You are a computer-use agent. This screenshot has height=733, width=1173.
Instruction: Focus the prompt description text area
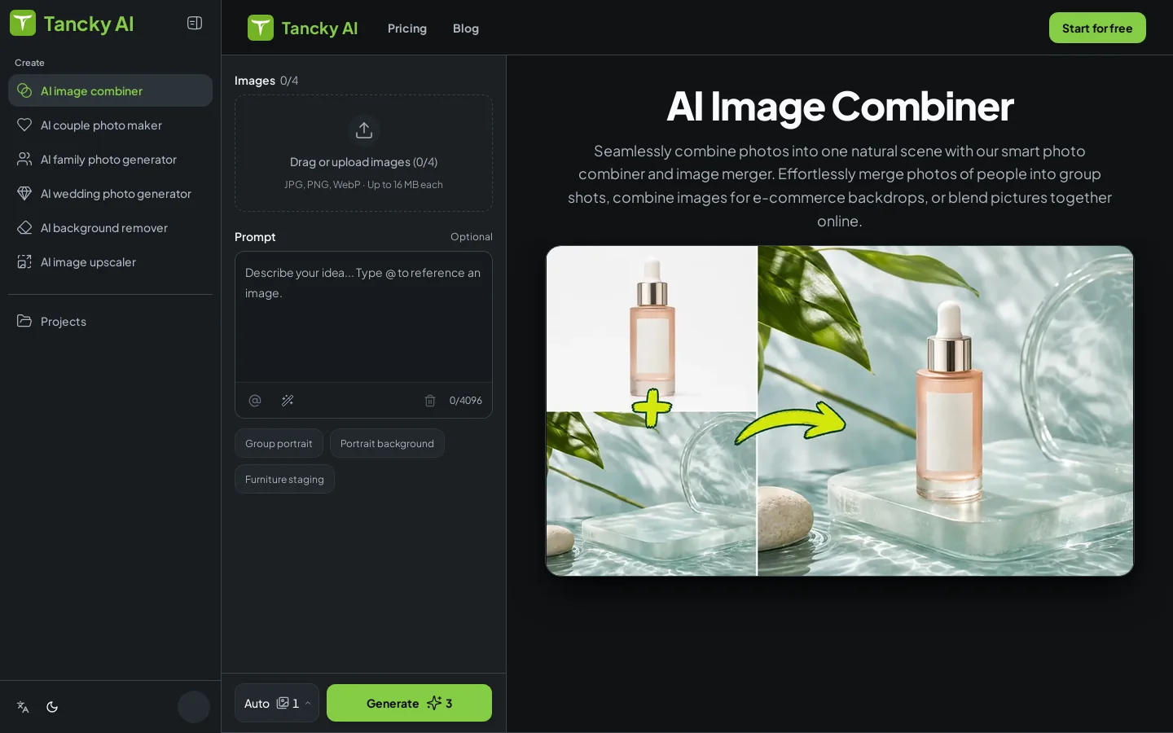pos(363,317)
